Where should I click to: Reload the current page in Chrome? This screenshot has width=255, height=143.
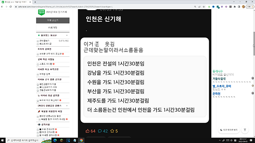(x=11, y=7)
